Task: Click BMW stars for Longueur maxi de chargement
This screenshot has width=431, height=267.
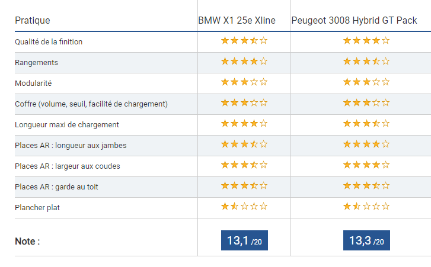Action: (x=244, y=124)
